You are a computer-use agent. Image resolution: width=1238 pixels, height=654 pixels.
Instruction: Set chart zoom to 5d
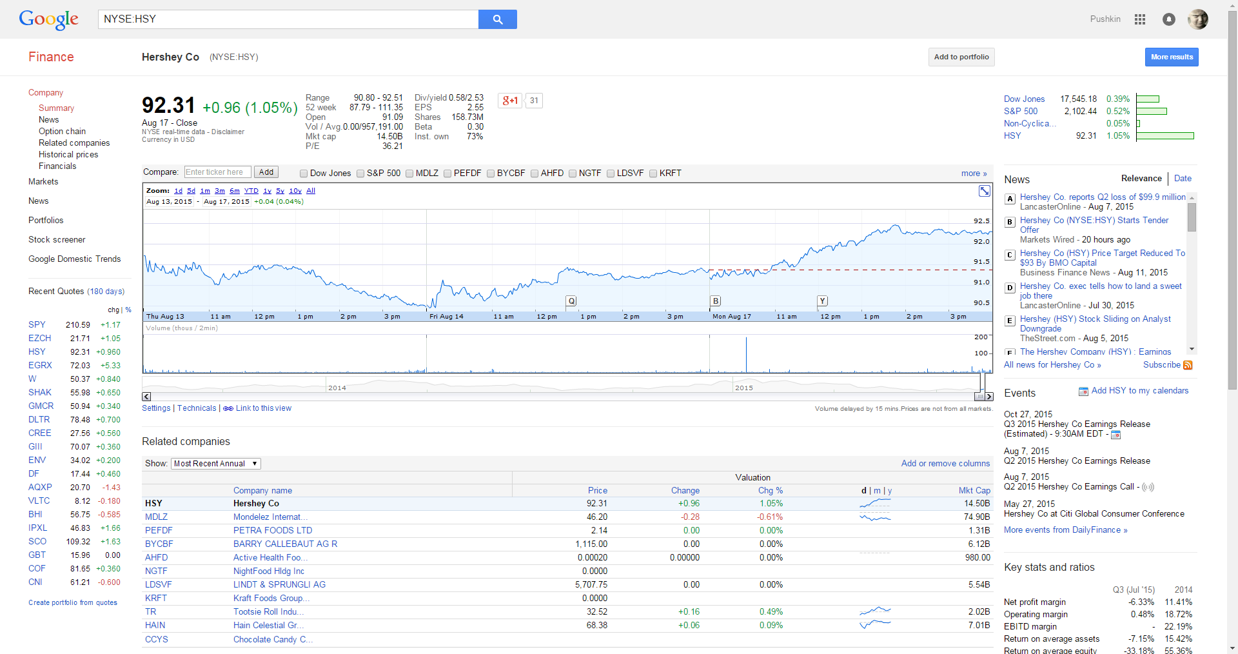pyautogui.click(x=192, y=191)
